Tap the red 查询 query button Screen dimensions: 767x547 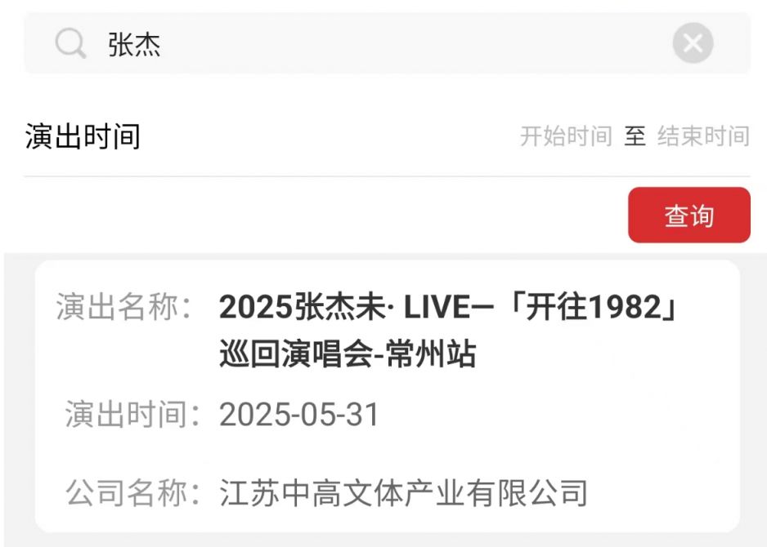[x=689, y=215]
